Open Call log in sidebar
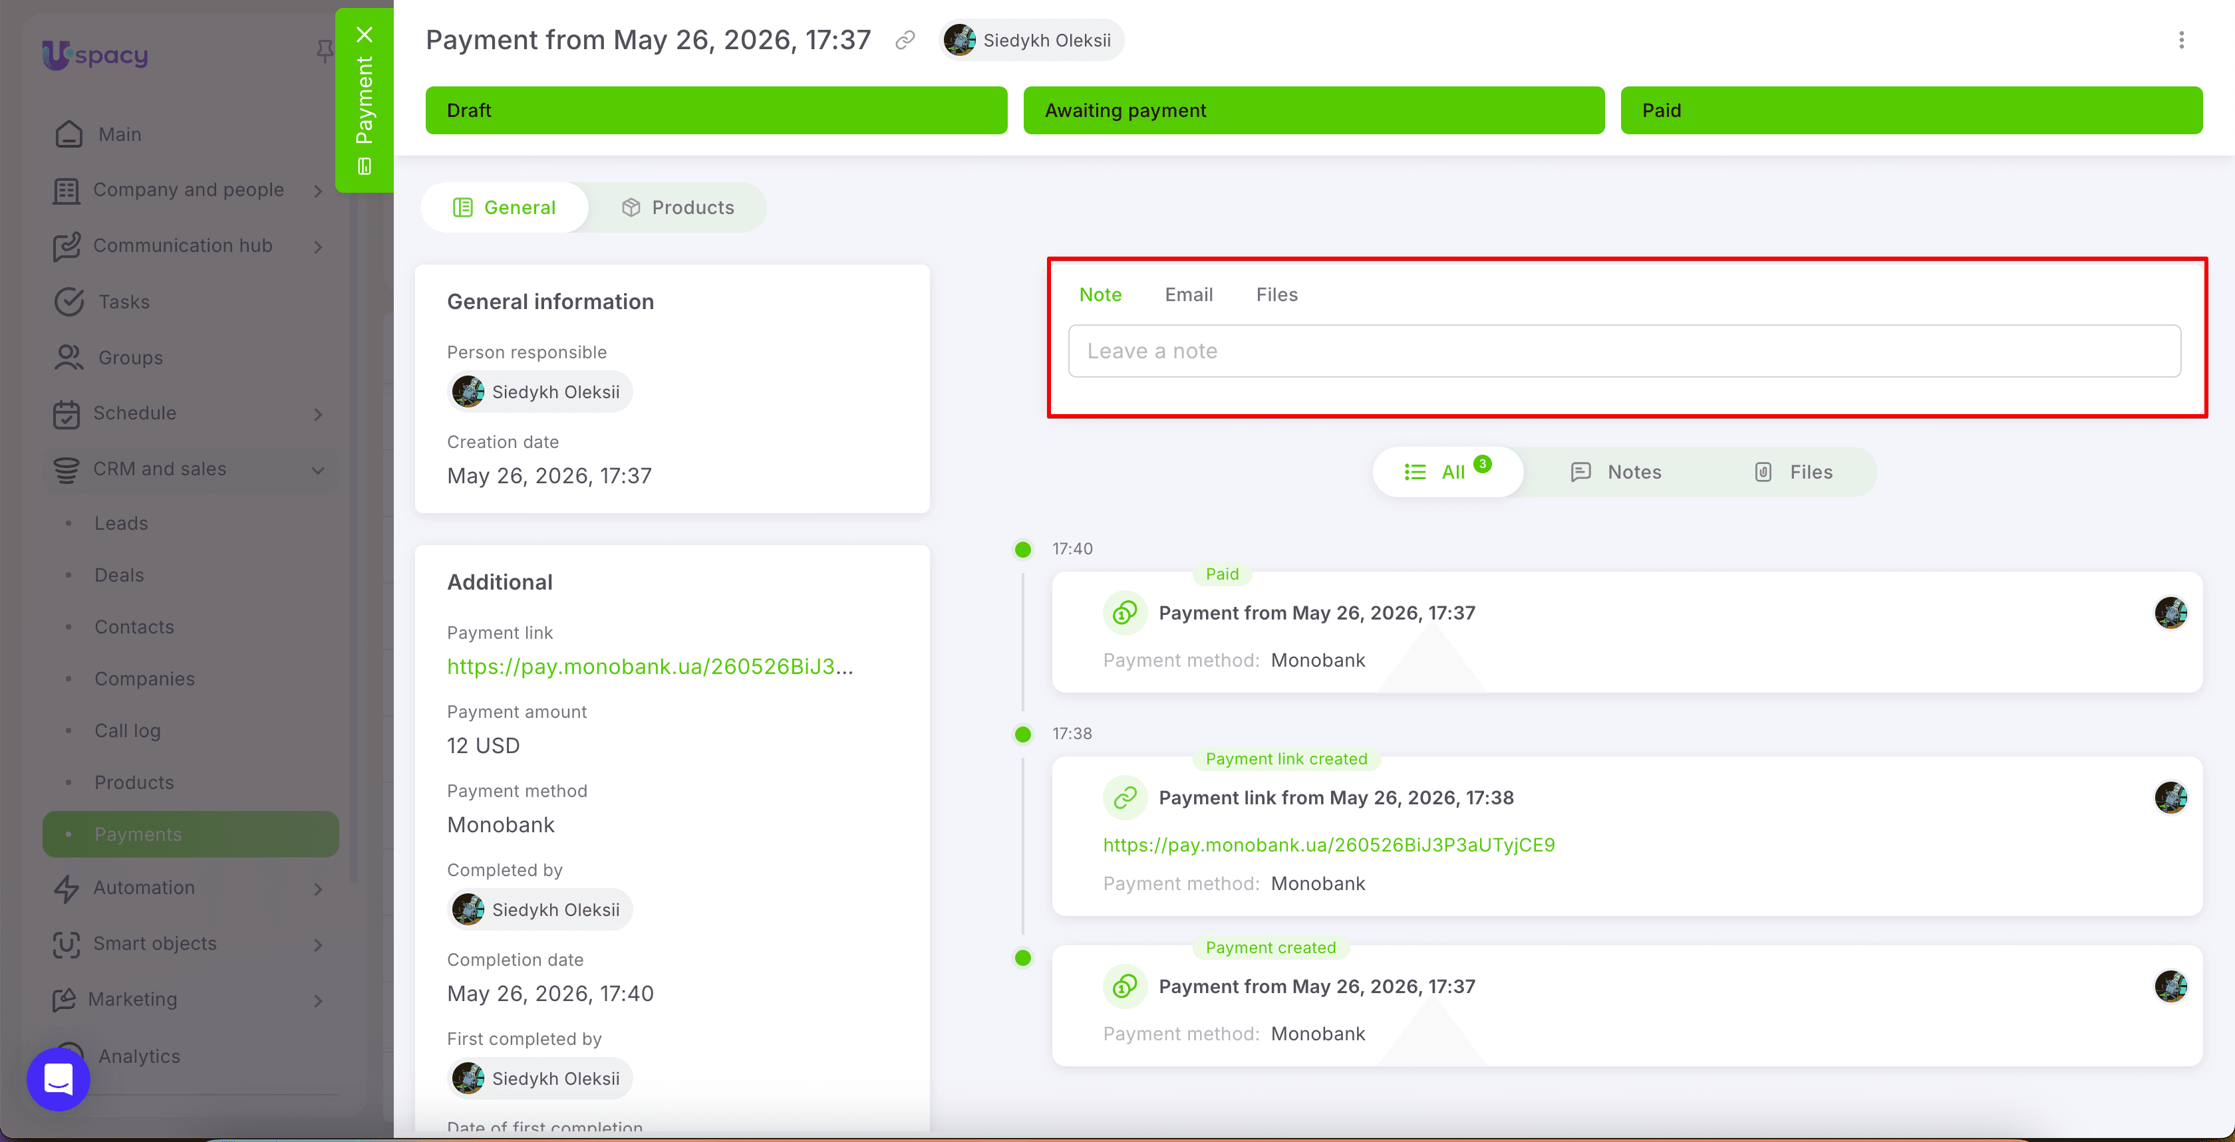Image resolution: width=2235 pixels, height=1142 pixels. (x=128, y=731)
